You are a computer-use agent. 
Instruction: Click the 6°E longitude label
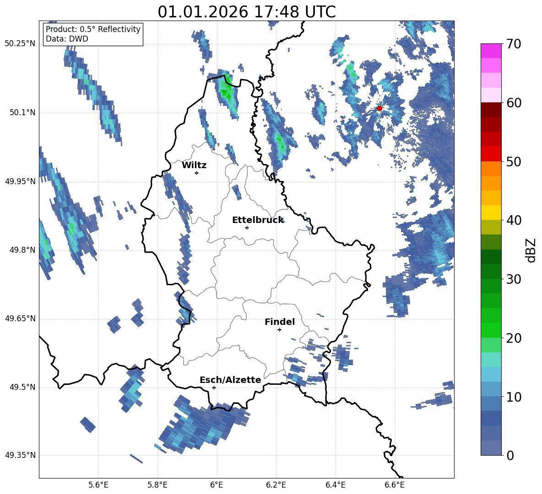pos(217,485)
